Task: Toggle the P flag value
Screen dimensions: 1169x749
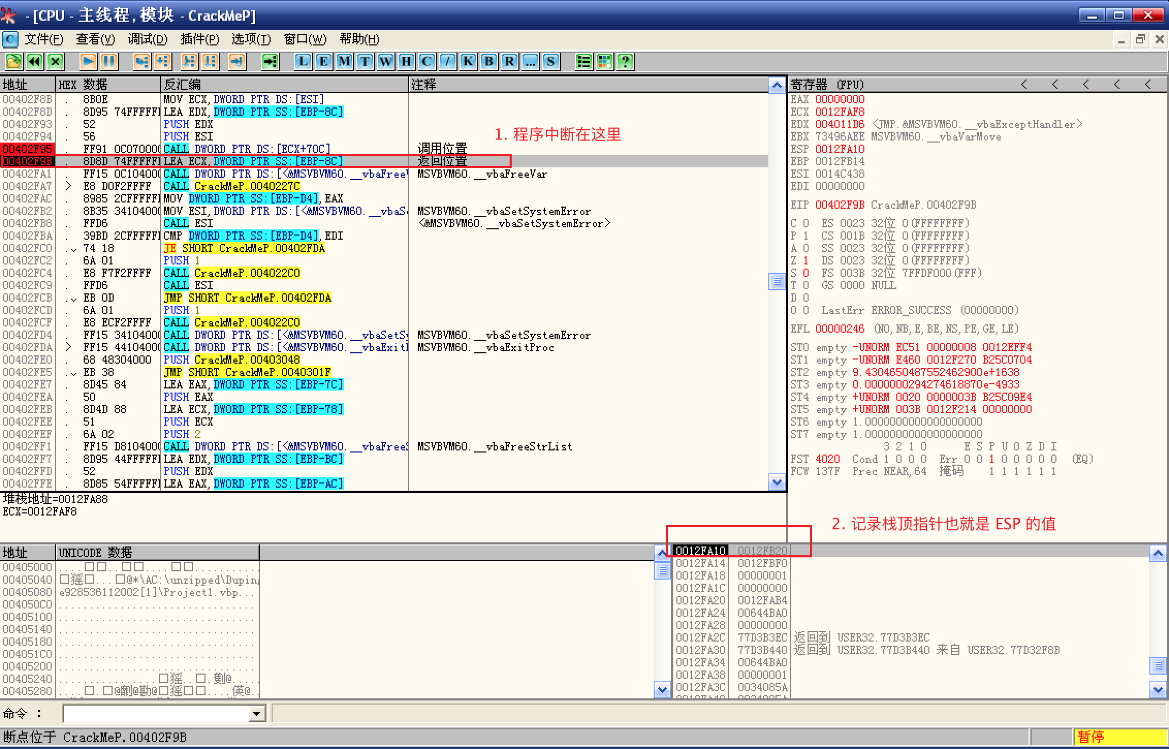Action: coord(805,236)
